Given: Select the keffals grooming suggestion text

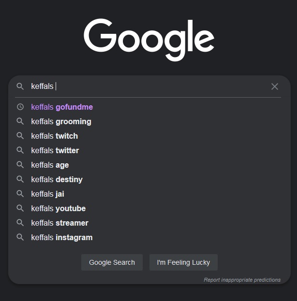Looking at the screenshot, I should coord(61,122).
